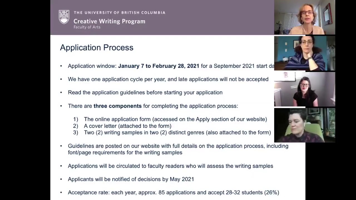
Task: Click the "Creative Writing Program" title
Action: point(109,21)
